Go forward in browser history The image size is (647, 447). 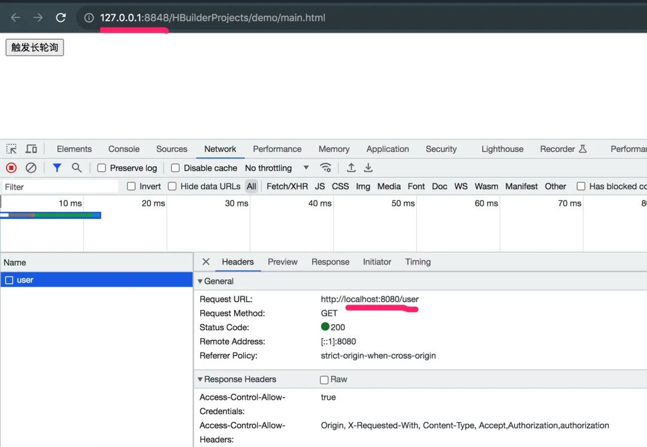[38, 18]
